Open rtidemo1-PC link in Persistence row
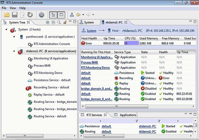 coord(148,126)
